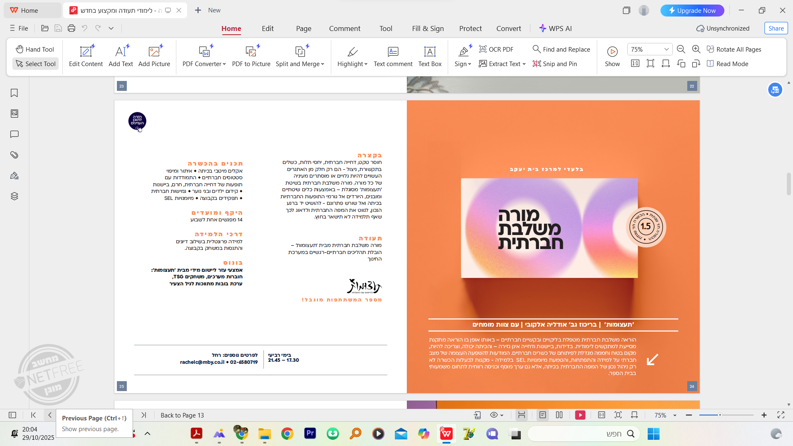793x446 pixels.
Task: Click the OCR PDF tool
Action: coord(496,49)
